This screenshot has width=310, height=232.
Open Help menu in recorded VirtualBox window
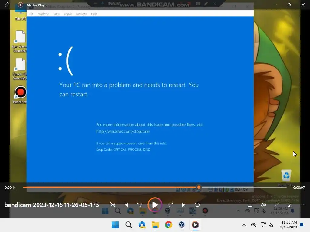point(94,14)
